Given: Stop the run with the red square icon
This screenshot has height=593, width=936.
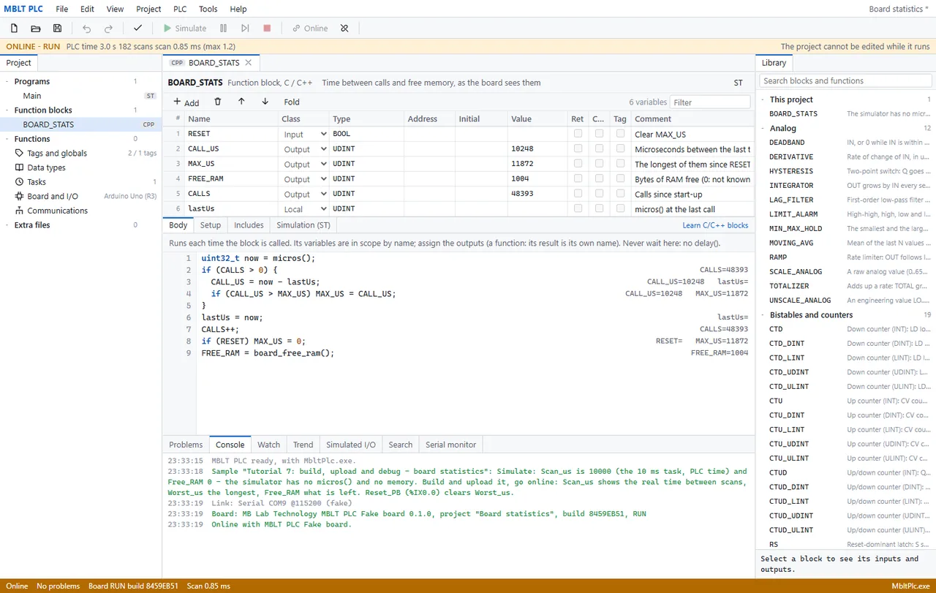Looking at the screenshot, I should (267, 29).
